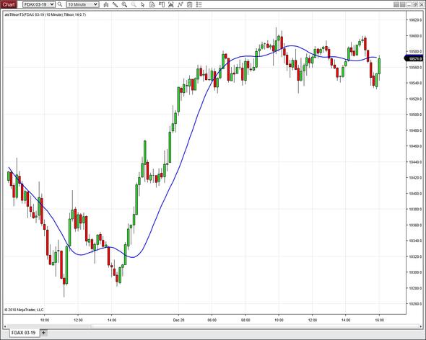Screen dimensions: 426x340
Task: Click the red Chart title label
Action: (9, 4)
